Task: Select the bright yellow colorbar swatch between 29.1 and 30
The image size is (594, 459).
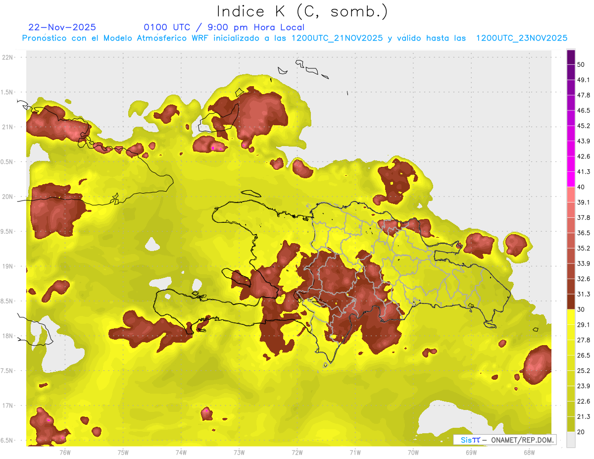Action: tap(571, 317)
